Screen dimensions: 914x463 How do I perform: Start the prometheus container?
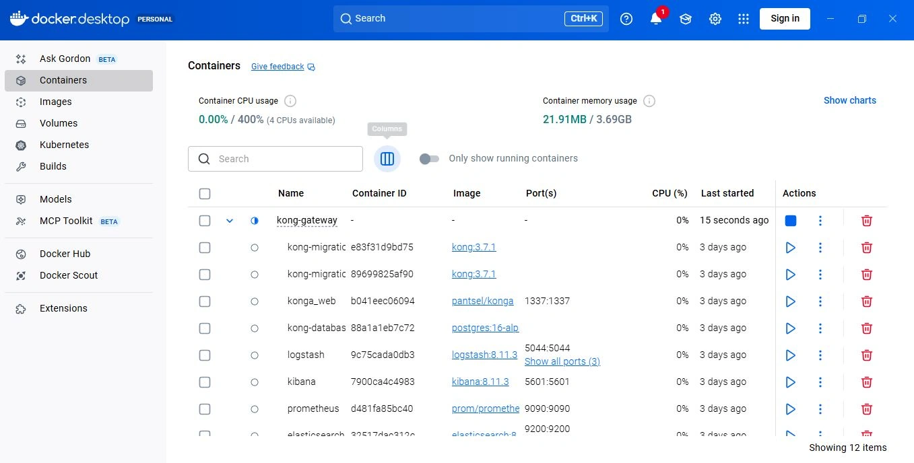(791, 409)
